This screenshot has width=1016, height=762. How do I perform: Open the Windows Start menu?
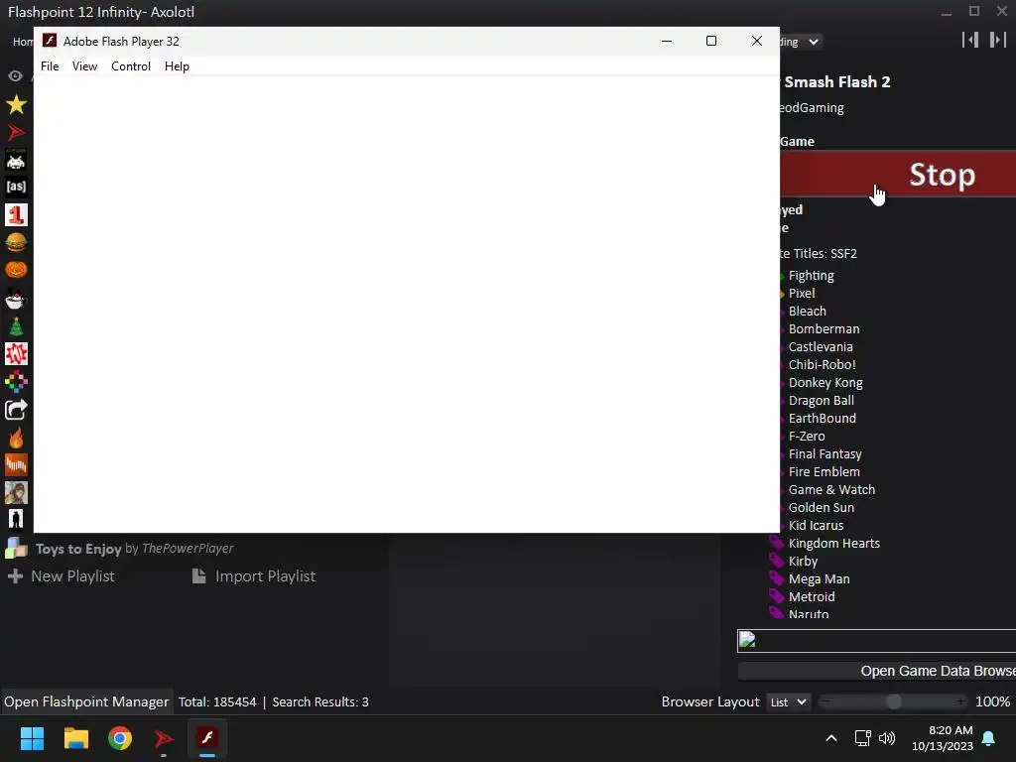click(32, 738)
